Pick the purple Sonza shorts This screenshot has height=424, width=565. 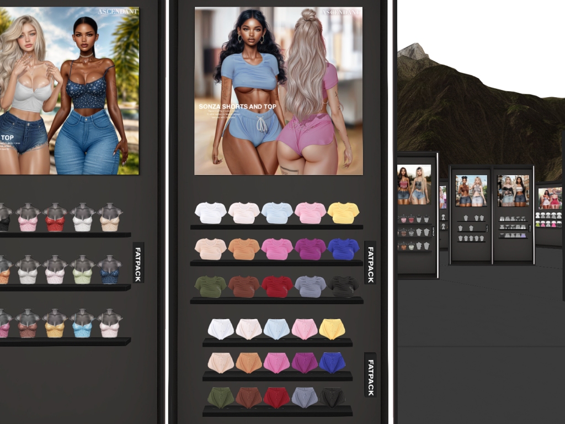[x=304, y=363]
